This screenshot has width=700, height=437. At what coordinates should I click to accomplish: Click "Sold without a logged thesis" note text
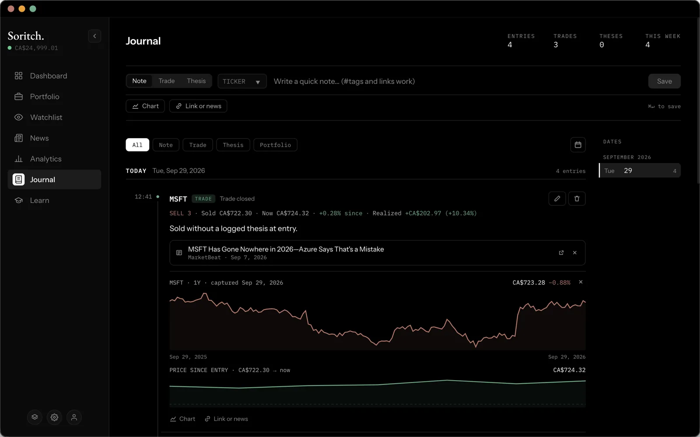[x=233, y=229]
